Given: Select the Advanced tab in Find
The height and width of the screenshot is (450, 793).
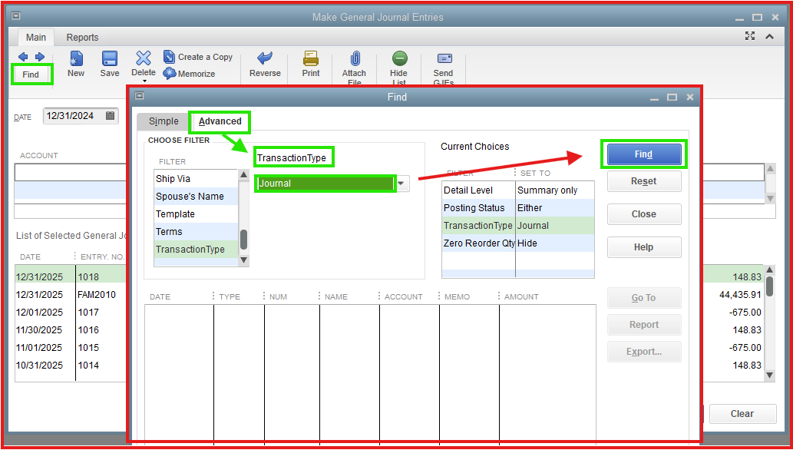Looking at the screenshot, I should (220, 121).
